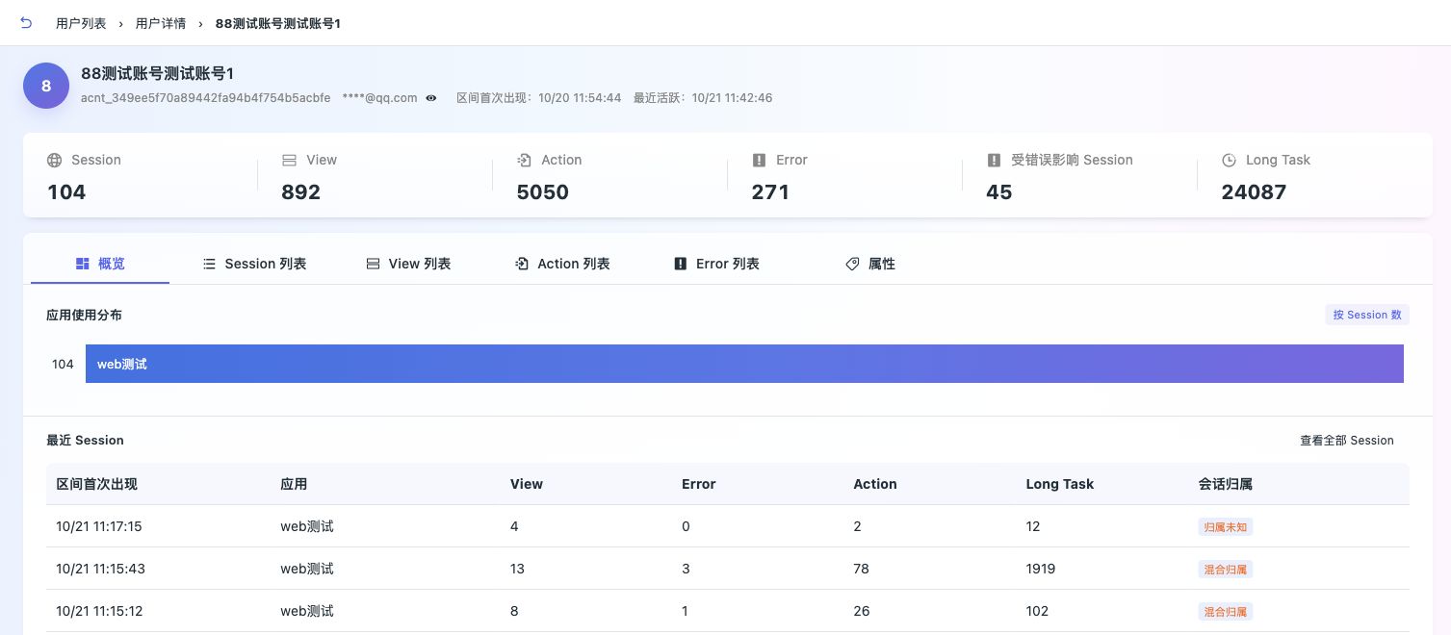Click the Long Task clock icon
Image resolution: width=1451 pixels, height=635 pixels.
pos(1229,161)
